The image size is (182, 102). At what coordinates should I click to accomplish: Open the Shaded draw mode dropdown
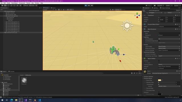(48, 10)
